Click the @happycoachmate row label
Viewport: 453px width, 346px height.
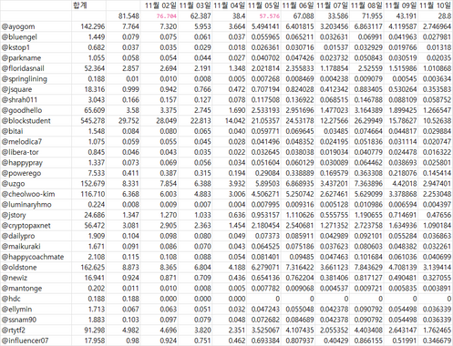33,257
